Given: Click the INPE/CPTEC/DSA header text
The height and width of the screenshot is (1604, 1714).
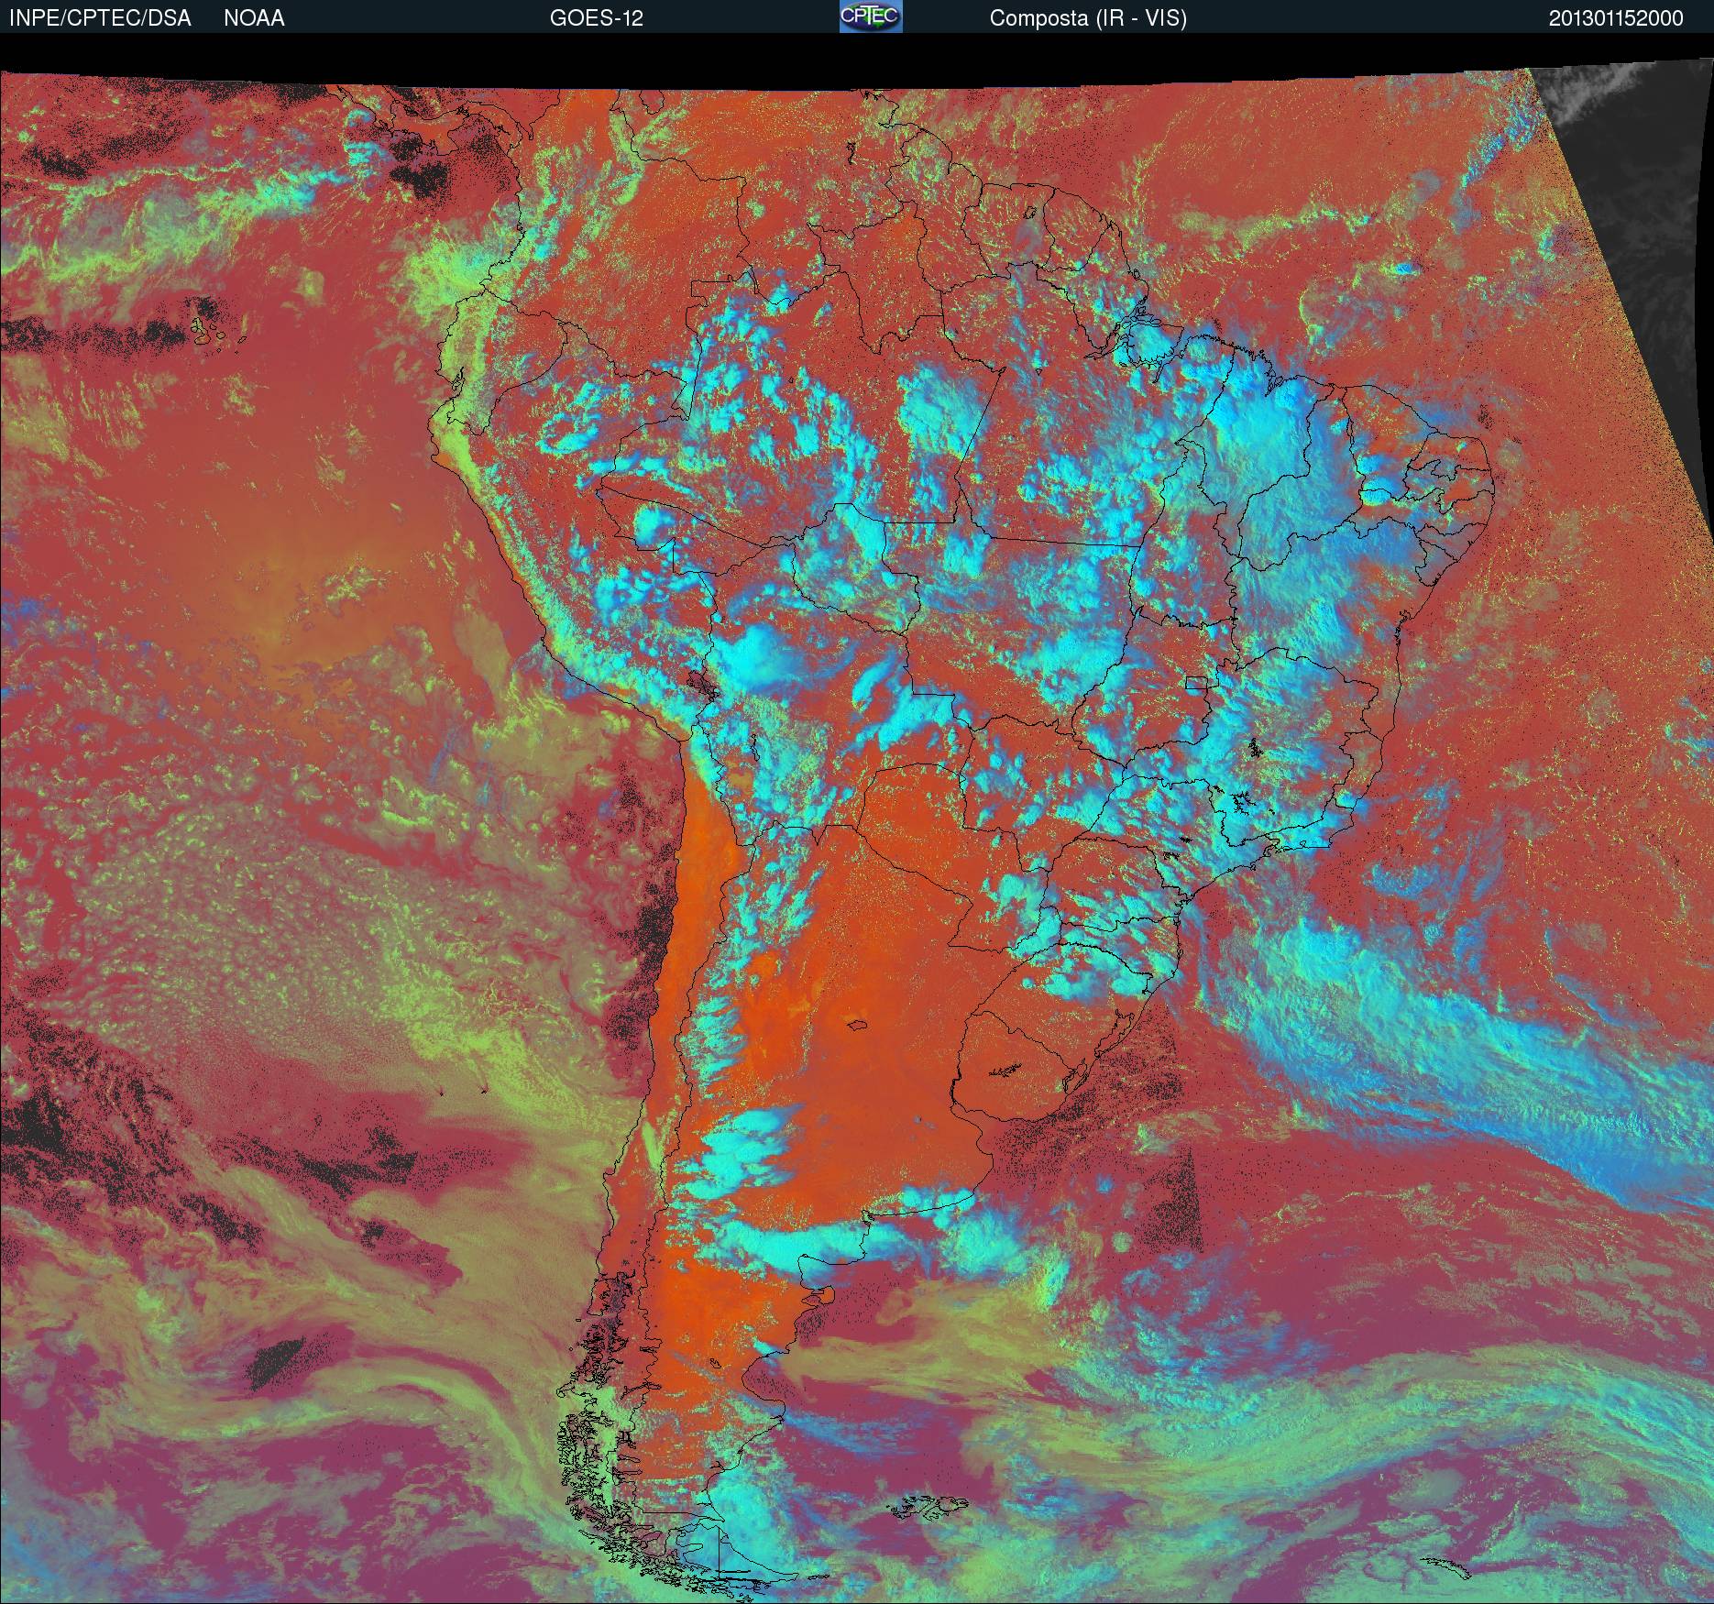Looking at the screenshot, I should pos(100,18).
